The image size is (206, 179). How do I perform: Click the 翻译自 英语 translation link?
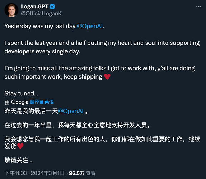click(42, 102)
